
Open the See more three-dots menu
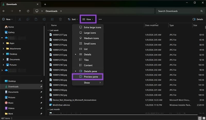click(100, 19)
